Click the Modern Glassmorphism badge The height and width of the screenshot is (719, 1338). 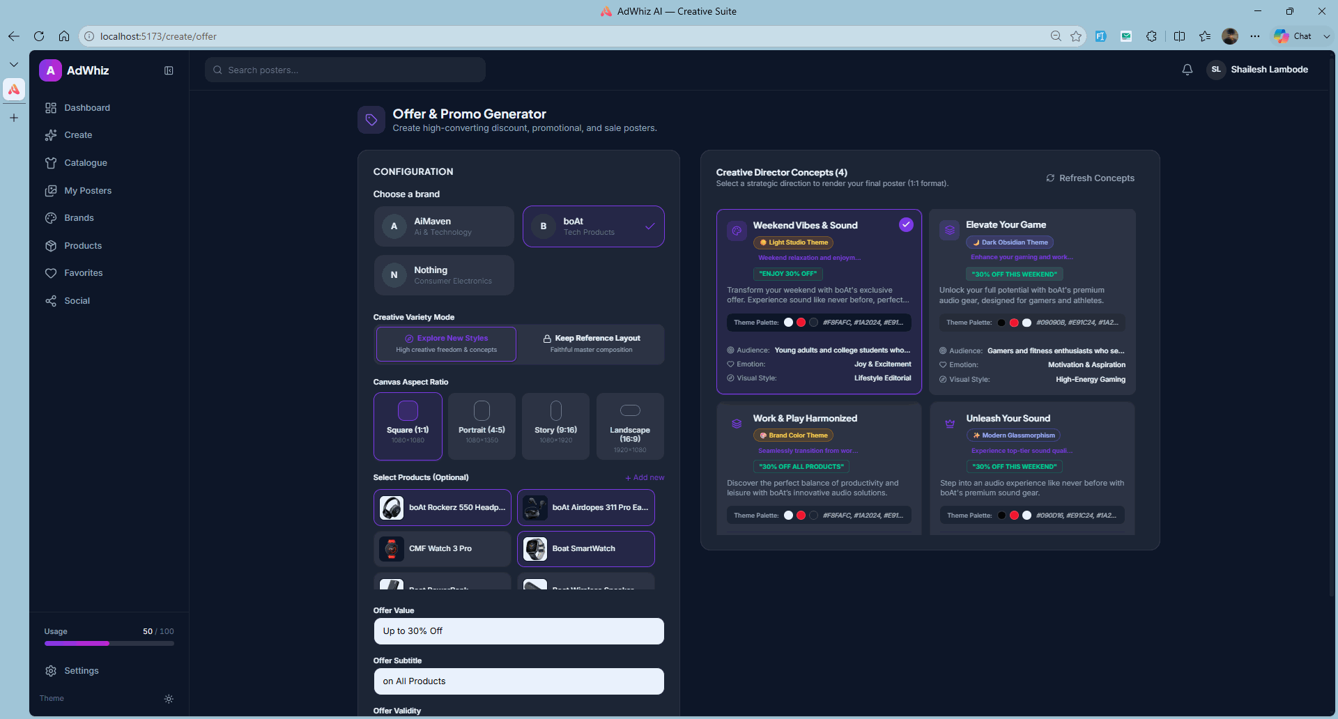pyautogui.click(x=1013, y=435)
